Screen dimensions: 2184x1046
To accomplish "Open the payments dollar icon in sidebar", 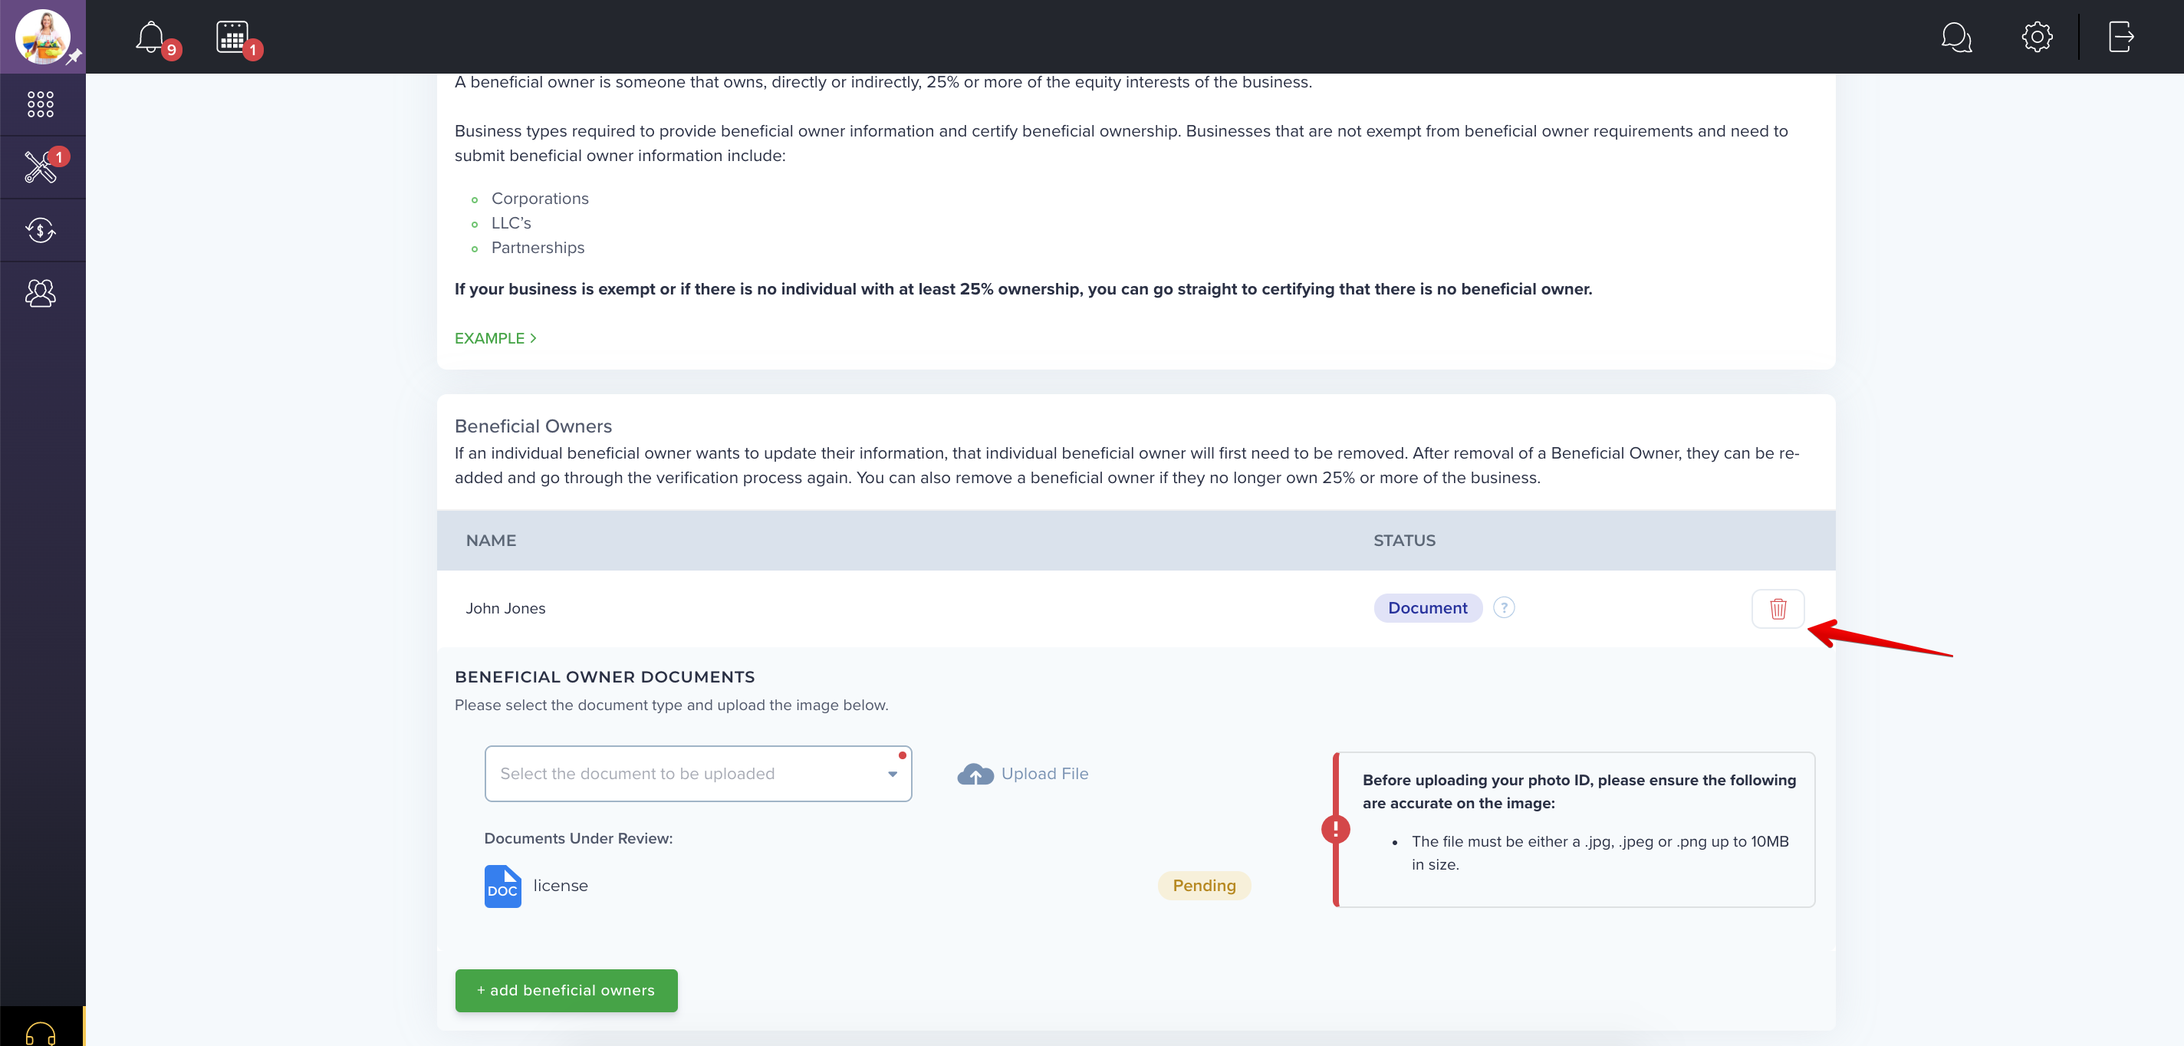I will [41, 230].
